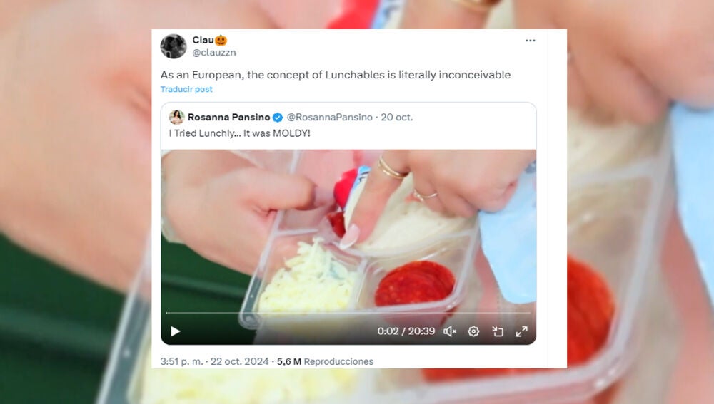
Task: Open the three-dot more options menu
Action: pos(530,41)
